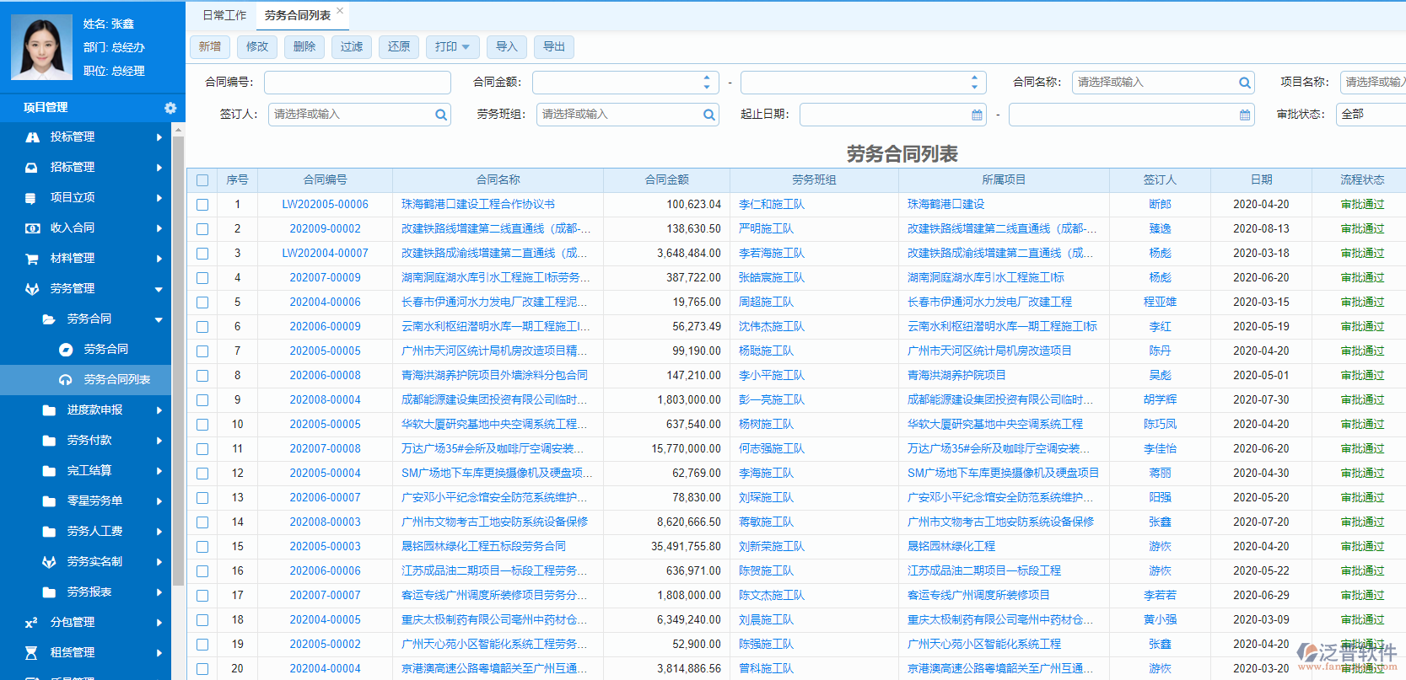The image size is (1406, 680).
Task: Click the 材料管理 cart icon
Action: [x=32, y=259]
